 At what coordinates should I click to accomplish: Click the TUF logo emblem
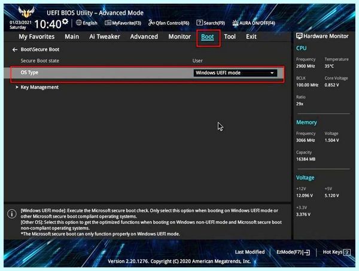[26, 12]
